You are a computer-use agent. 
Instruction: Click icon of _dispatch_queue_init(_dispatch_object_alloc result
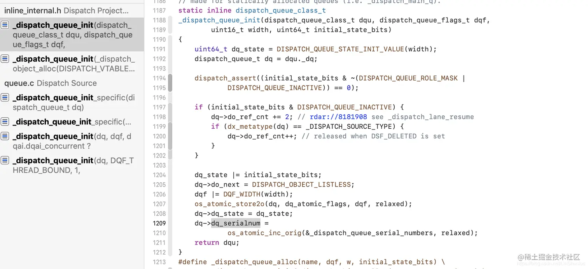[x=5, y=59]
